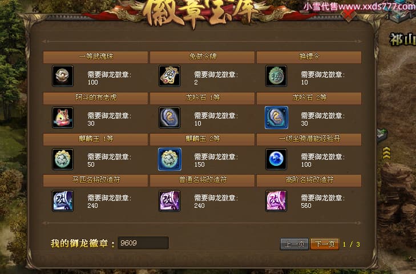Go to next page with 下一页
Viewport: 416px width, 274px height.
point(325,244)
